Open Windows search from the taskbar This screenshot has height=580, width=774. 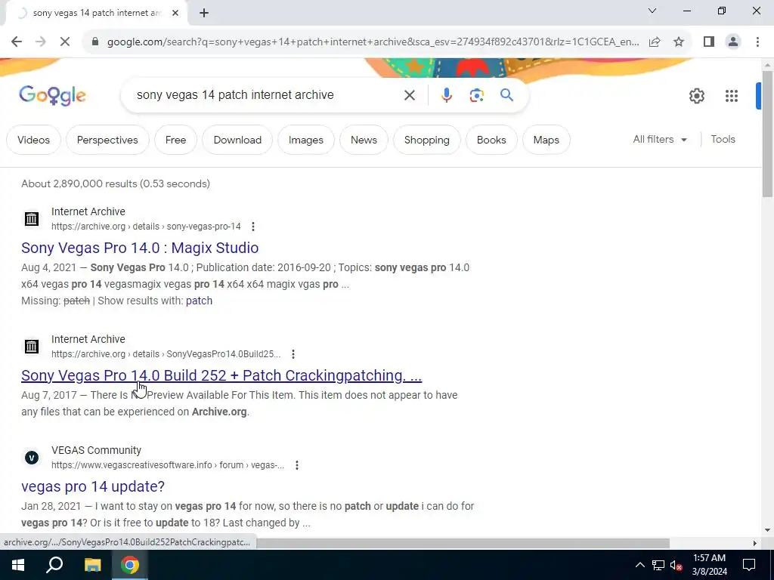point(54,565)
